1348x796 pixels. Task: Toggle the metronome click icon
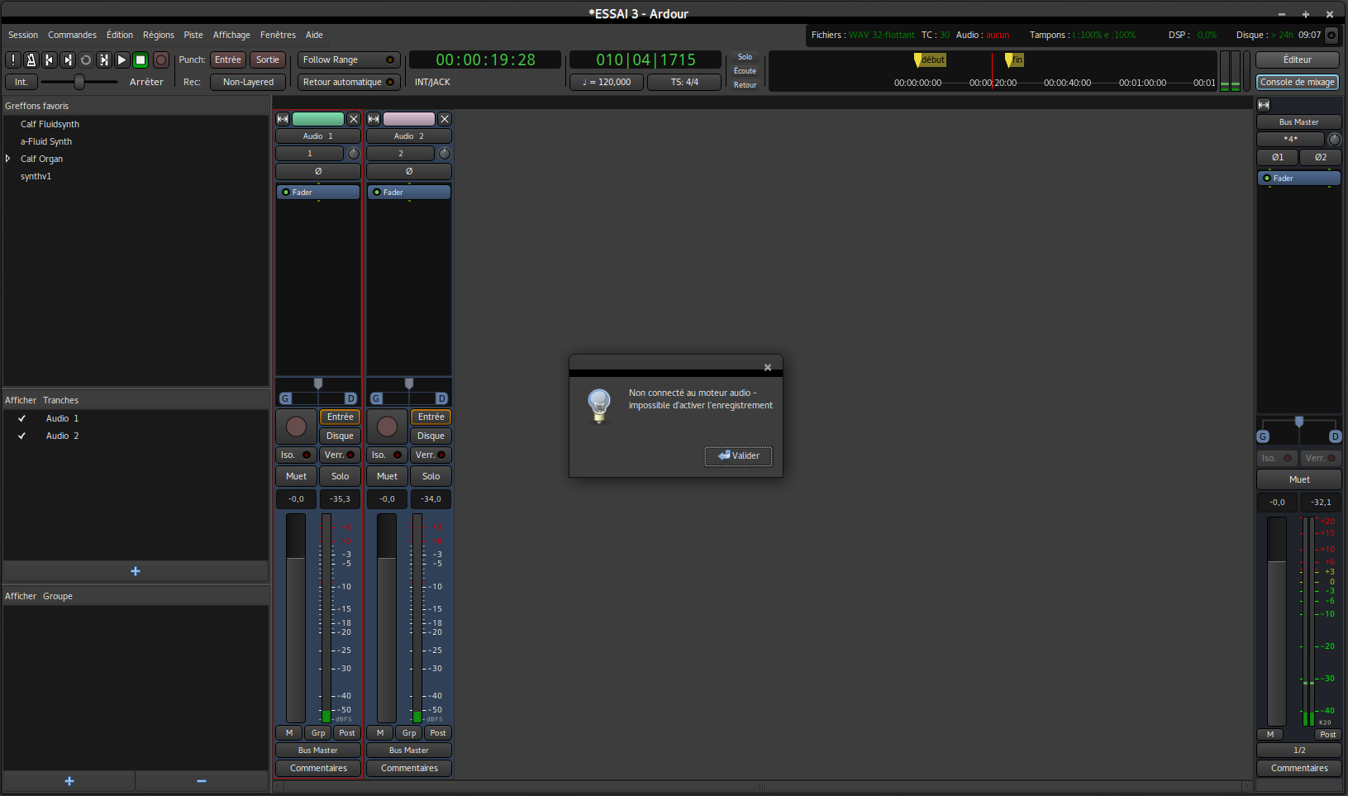(31, 60)
